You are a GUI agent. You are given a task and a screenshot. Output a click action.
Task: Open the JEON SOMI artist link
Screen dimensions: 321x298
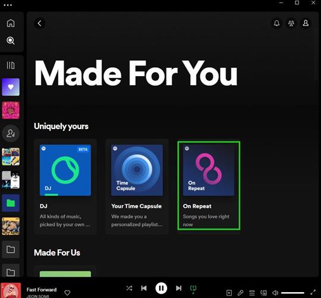pos(37,296)
